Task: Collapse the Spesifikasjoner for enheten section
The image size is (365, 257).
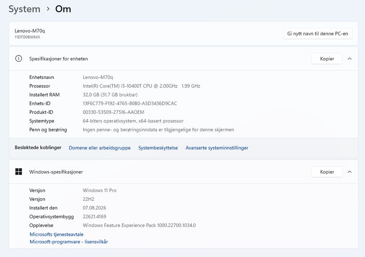Action: 349,59
